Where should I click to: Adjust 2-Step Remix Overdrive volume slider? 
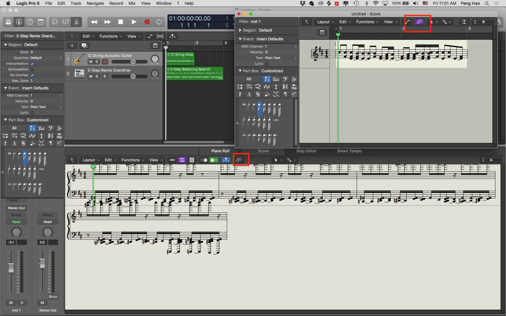click(130, 76)
